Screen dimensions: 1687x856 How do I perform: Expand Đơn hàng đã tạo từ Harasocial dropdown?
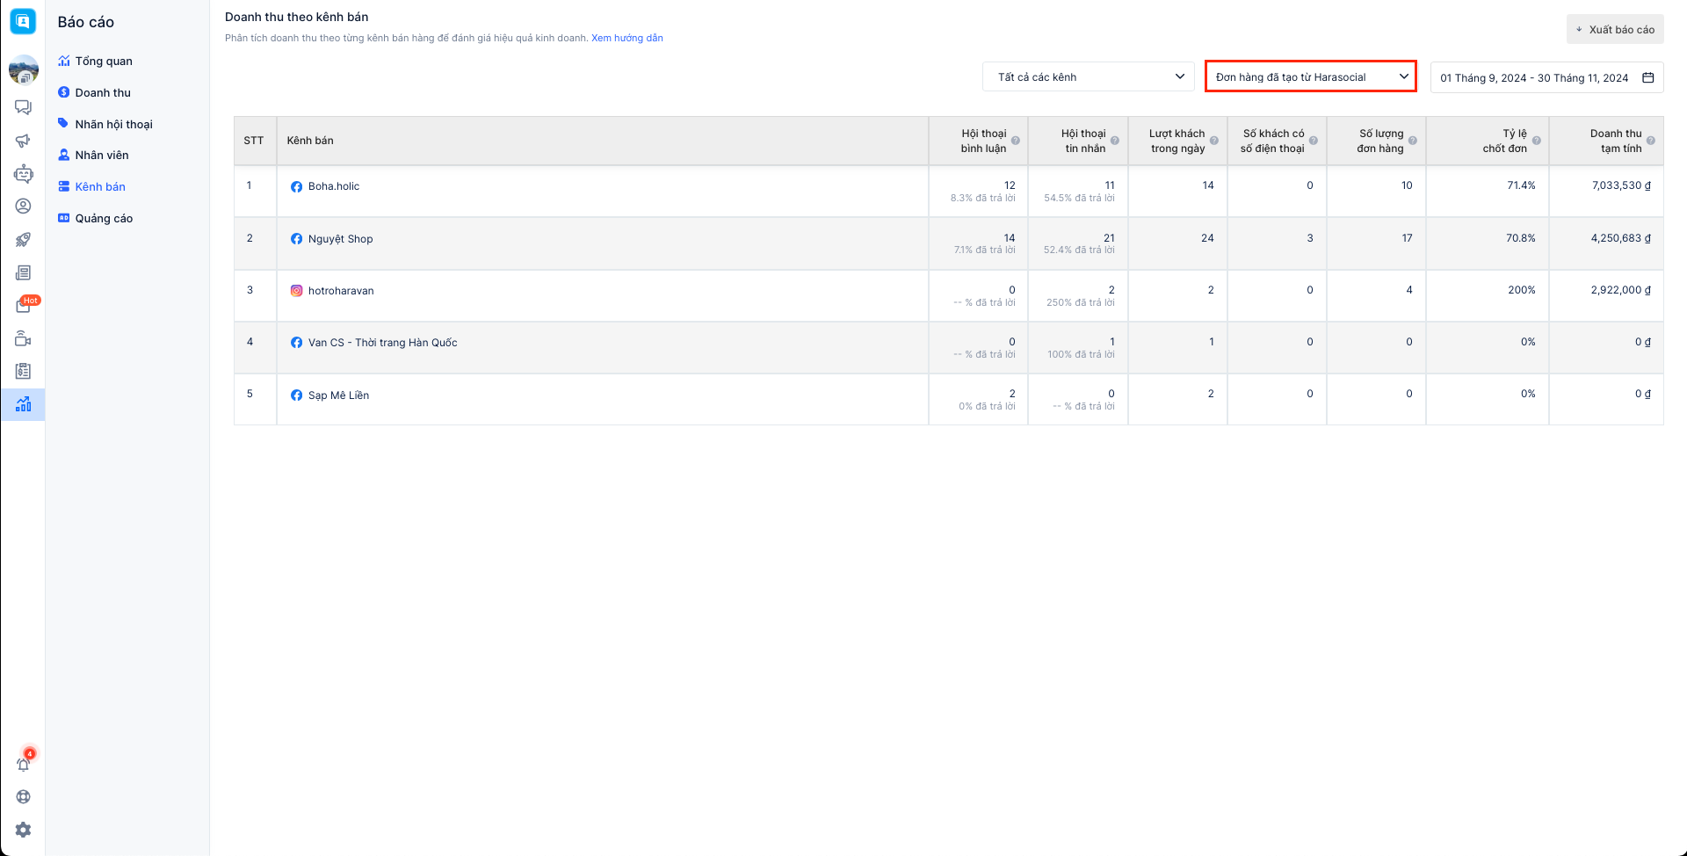coord(1310,77)
